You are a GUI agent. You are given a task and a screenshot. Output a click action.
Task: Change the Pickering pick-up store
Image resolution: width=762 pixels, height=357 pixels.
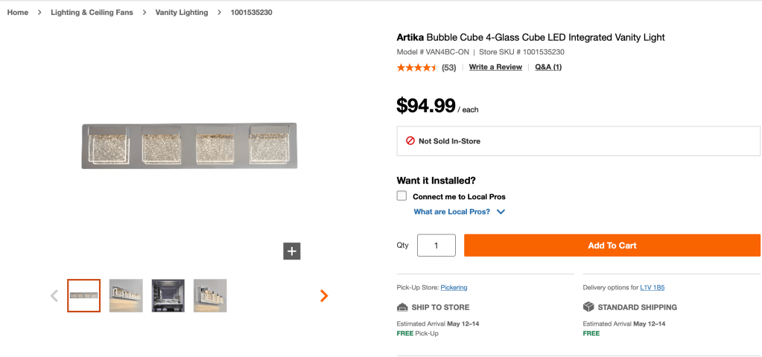point(454,288)
